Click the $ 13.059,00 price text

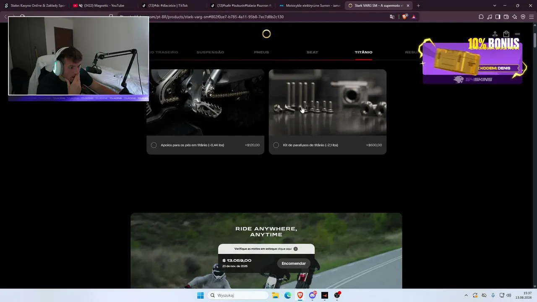[237, 260]
